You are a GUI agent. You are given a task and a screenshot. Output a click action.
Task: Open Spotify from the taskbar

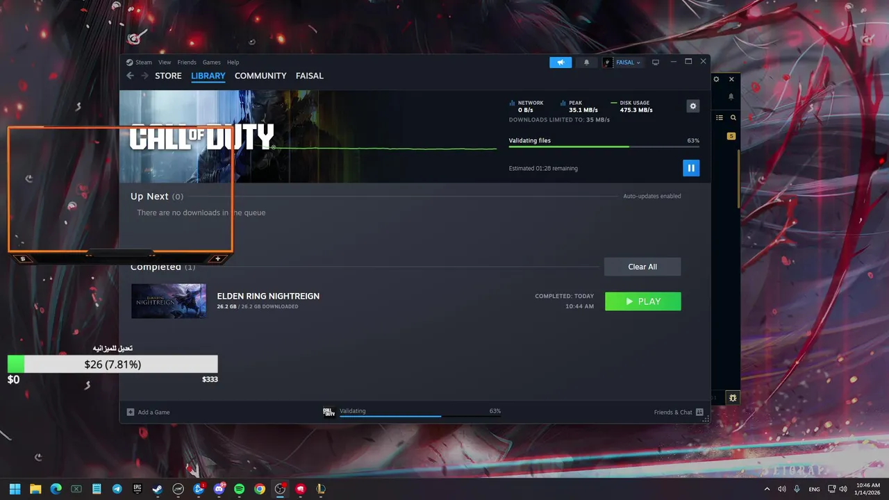point(240,489)
